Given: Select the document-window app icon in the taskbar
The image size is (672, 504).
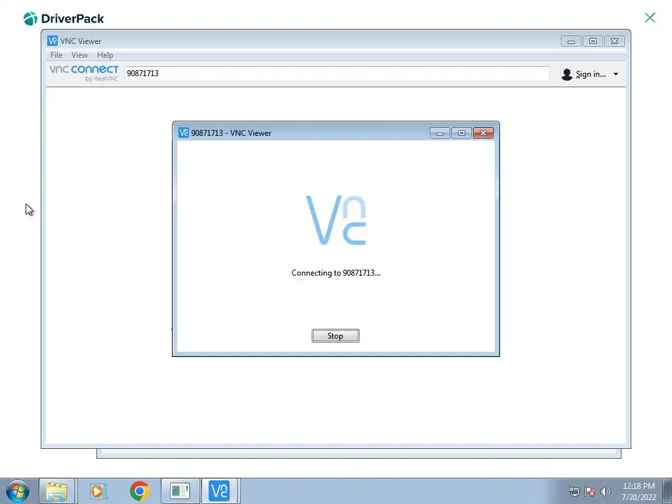Looking at the screenshot, I should click(180, 491).
